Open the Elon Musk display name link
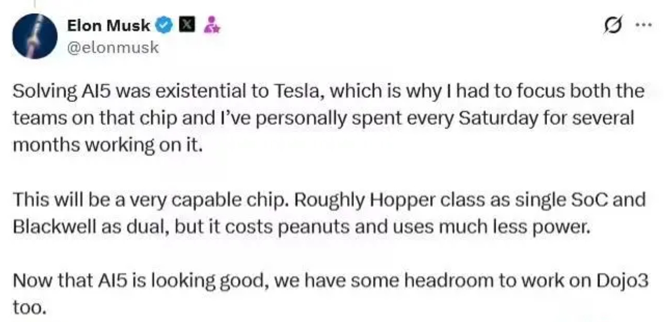This screenshot has height=322, width=664. point(108,25)
